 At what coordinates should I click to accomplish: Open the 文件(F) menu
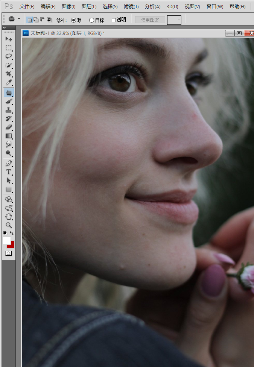27,6
